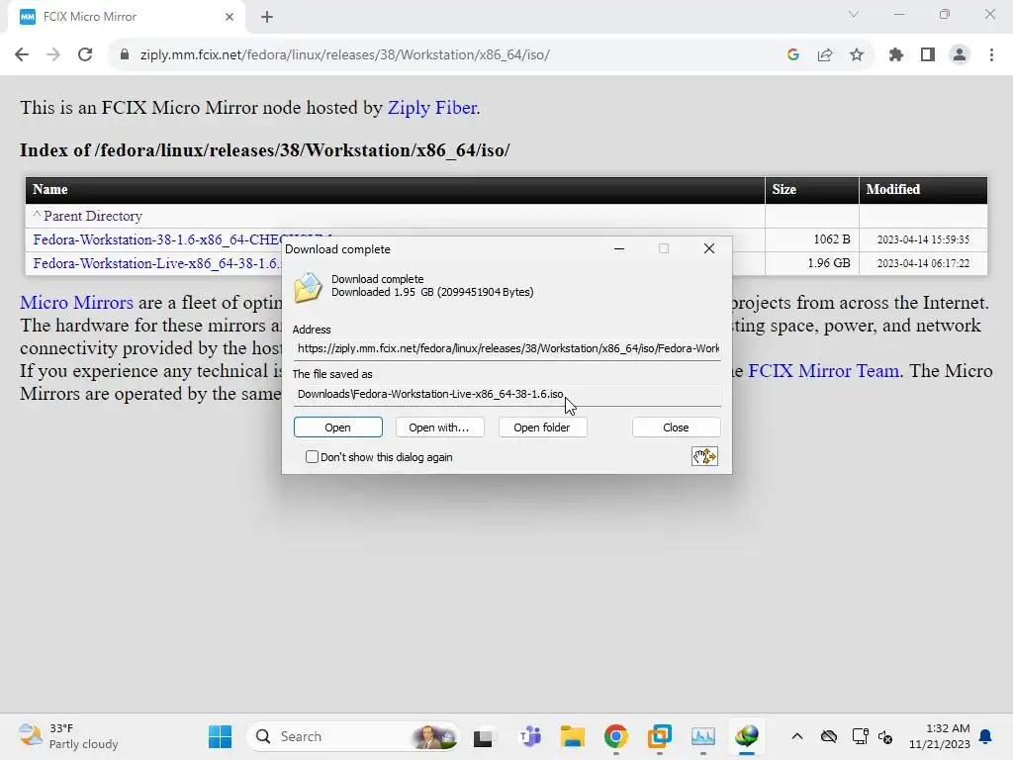
Task: Click the browser forward arrow
Action: tap(53, 55)
